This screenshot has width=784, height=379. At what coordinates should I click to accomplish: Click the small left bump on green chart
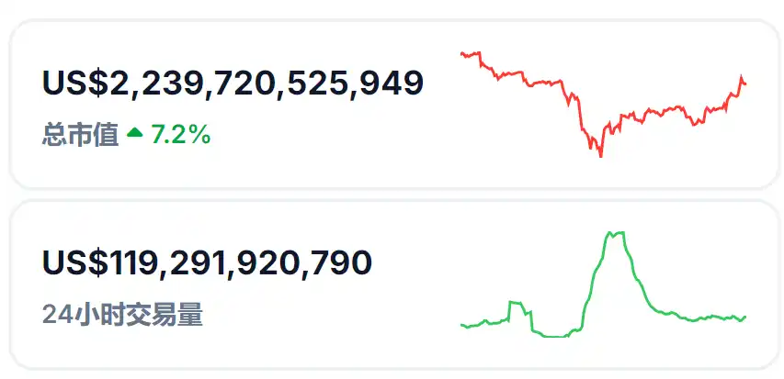[517, 304]
